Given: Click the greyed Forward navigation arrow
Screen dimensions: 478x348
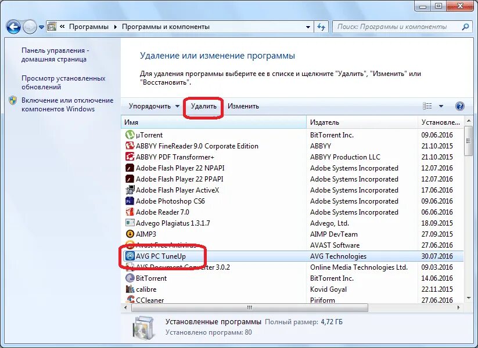Looking at the screenshot, I should pyautogui.click(x=30, y=27).
